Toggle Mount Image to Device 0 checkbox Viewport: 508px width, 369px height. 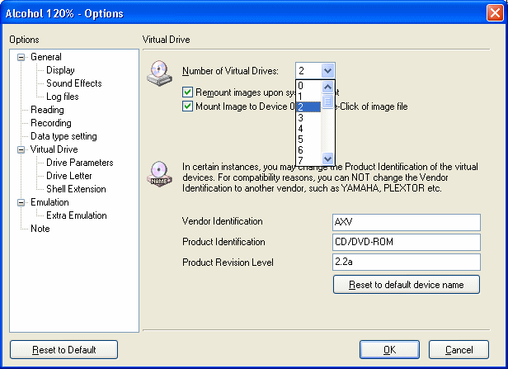point(187,106)
